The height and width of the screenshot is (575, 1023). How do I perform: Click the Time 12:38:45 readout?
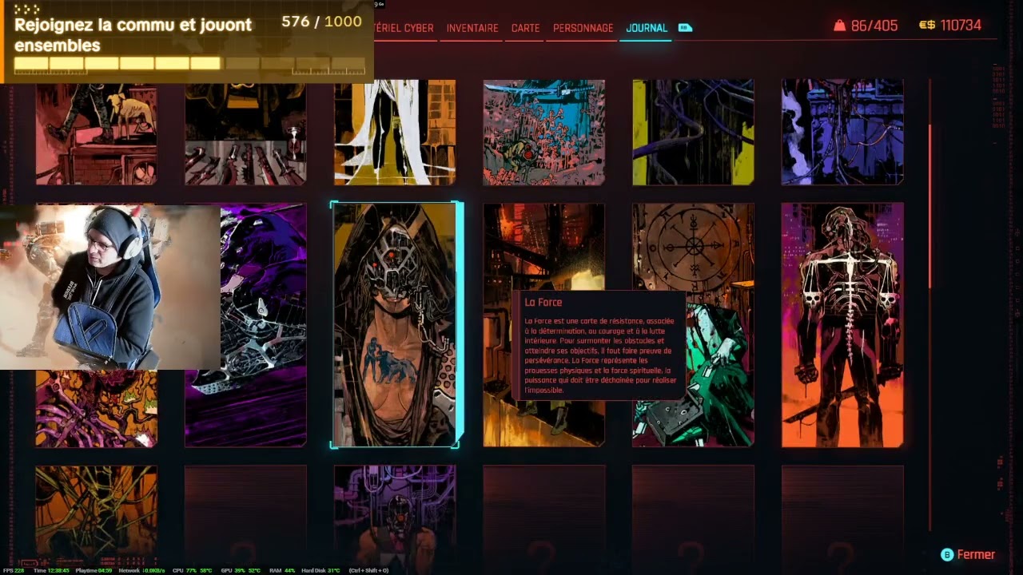tap(51, 570)
